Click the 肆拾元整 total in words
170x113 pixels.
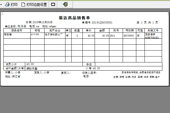(32, 68)
